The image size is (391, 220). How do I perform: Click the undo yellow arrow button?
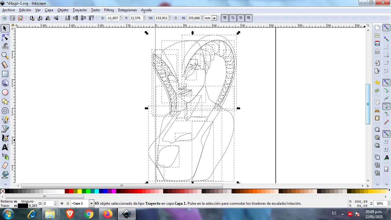pos(377,83)
